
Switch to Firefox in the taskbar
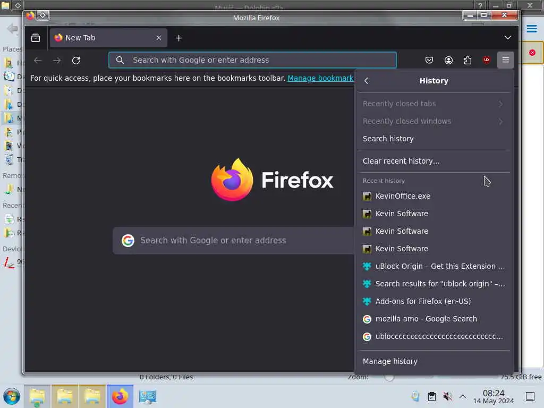click(x=120, y=396)
